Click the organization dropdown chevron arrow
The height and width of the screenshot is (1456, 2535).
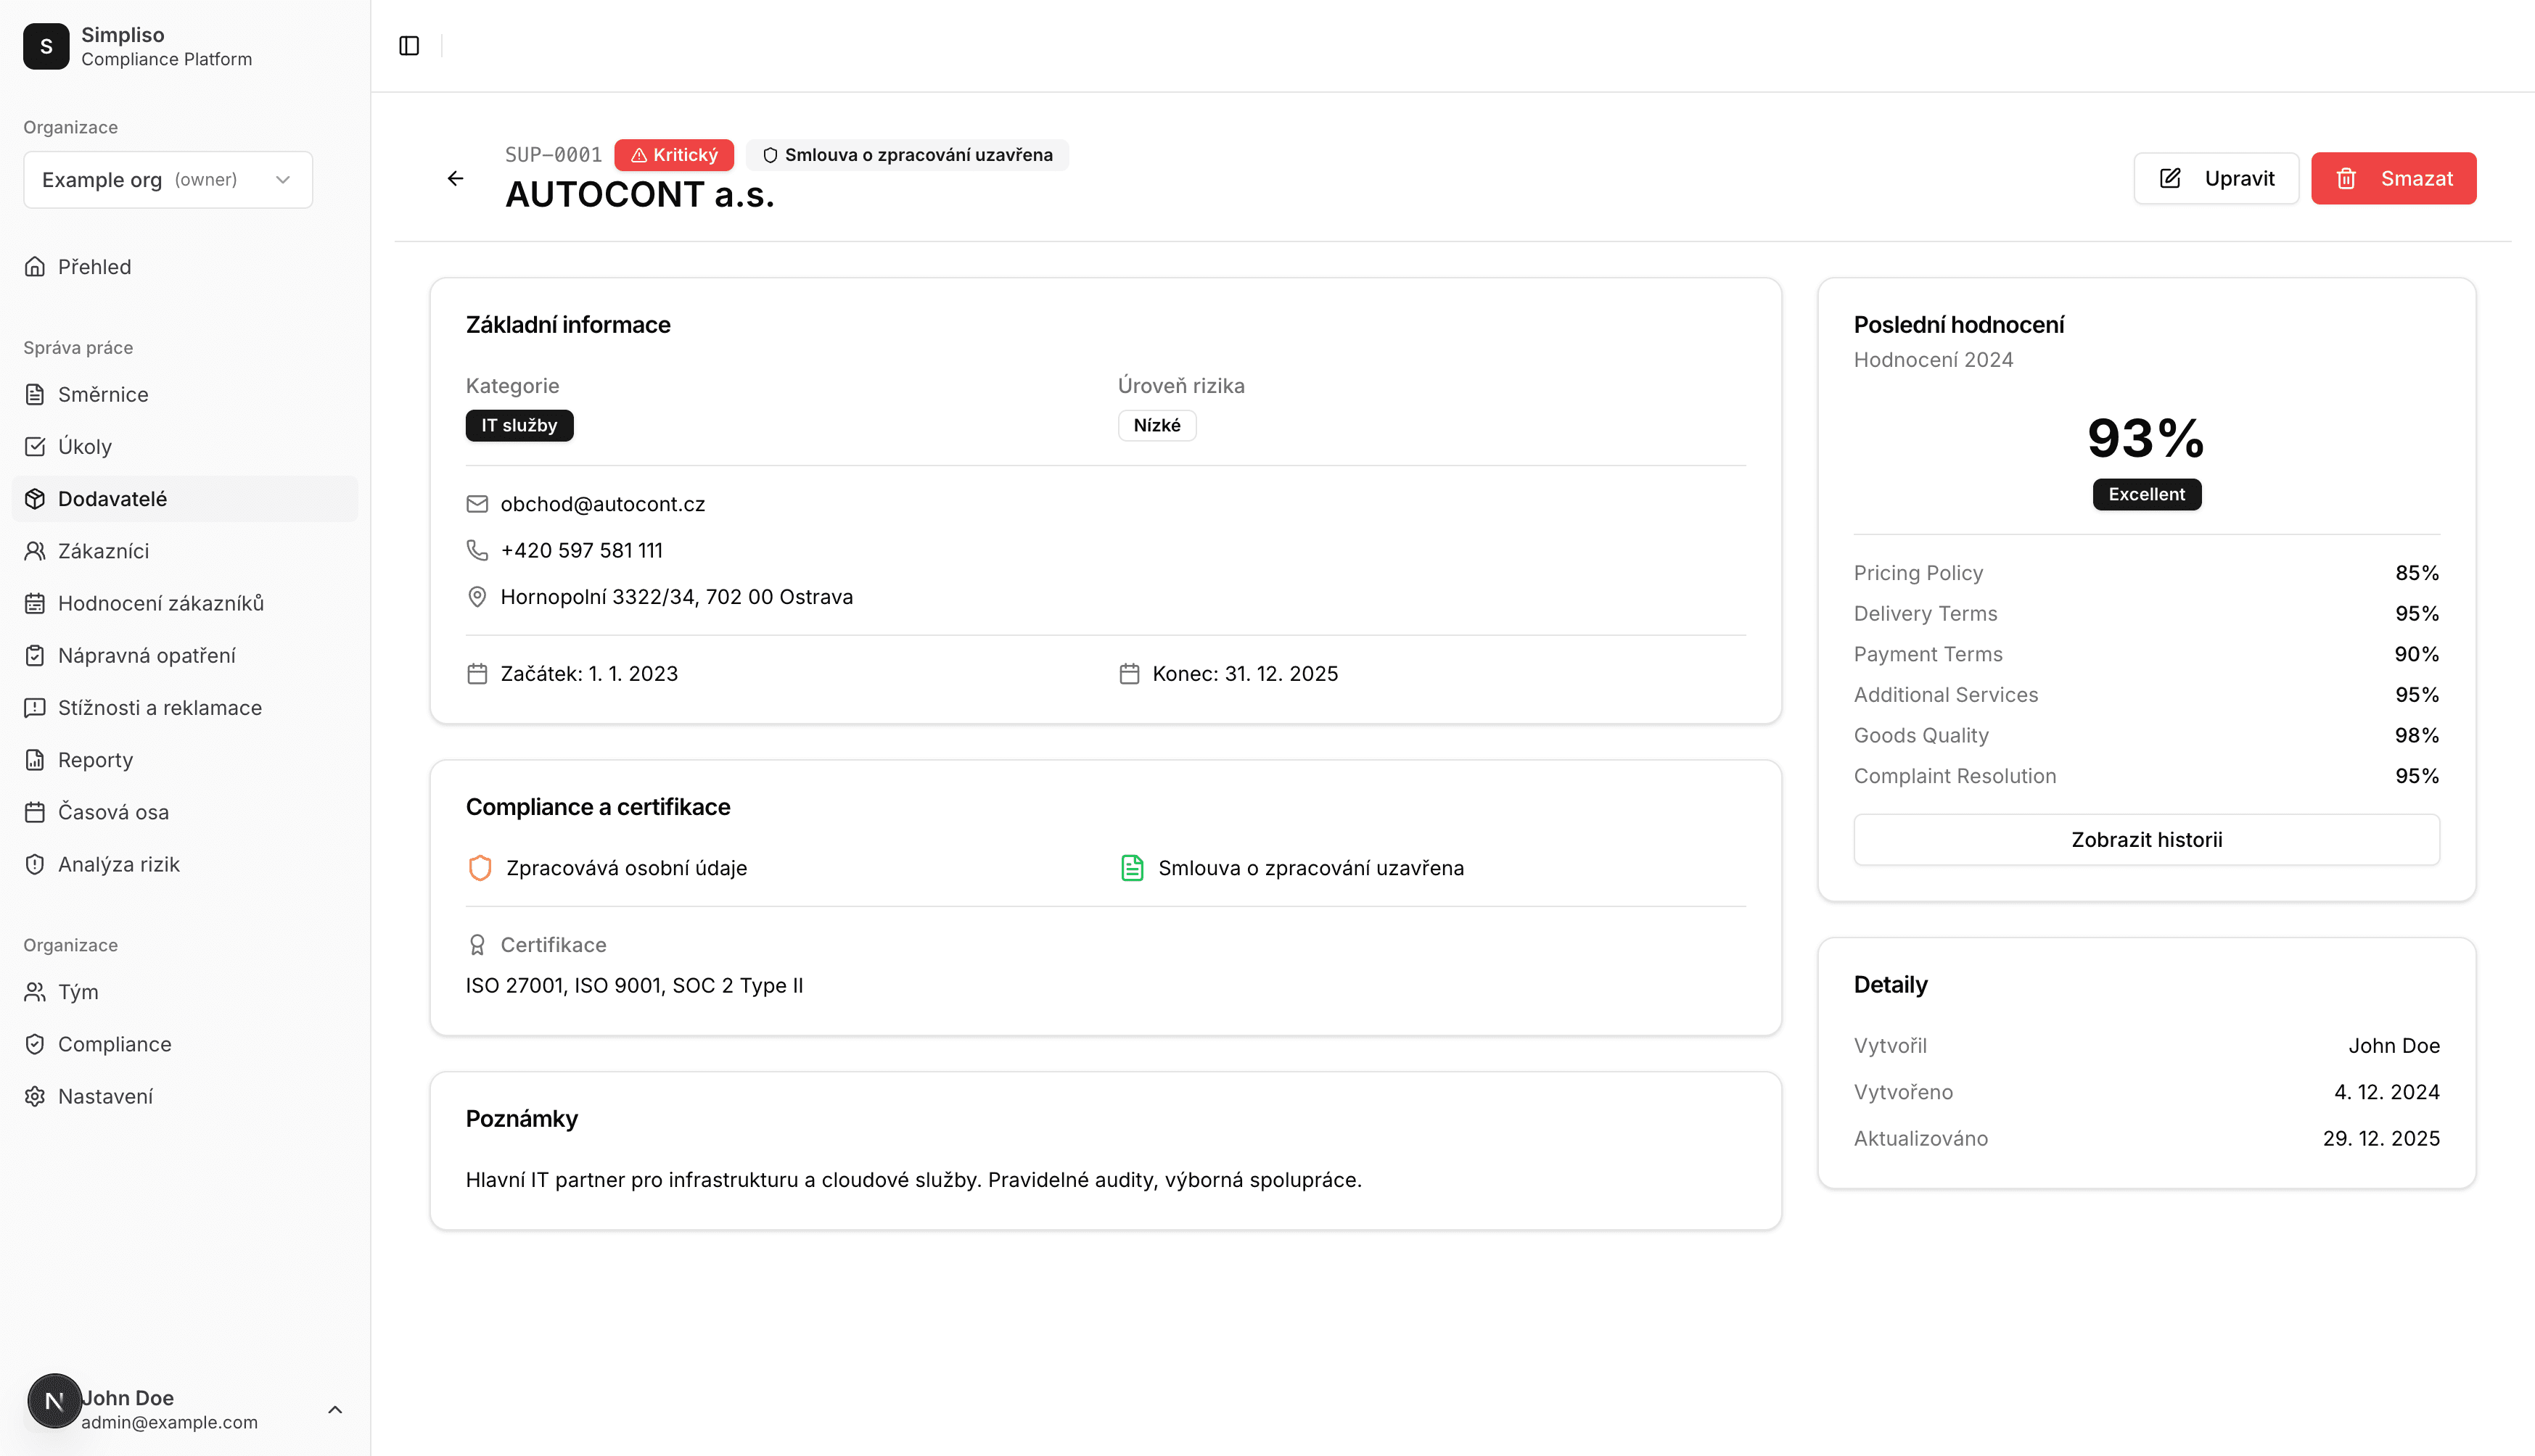click(283, 180)
